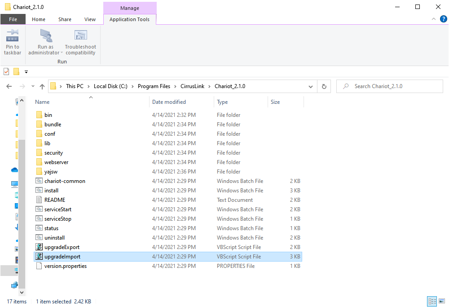The height and width of the screenshot is (307, 449).
Task: Click the Search Chariot_2.1.0 box
Action: pyautogui.click(x=389, y=86)
